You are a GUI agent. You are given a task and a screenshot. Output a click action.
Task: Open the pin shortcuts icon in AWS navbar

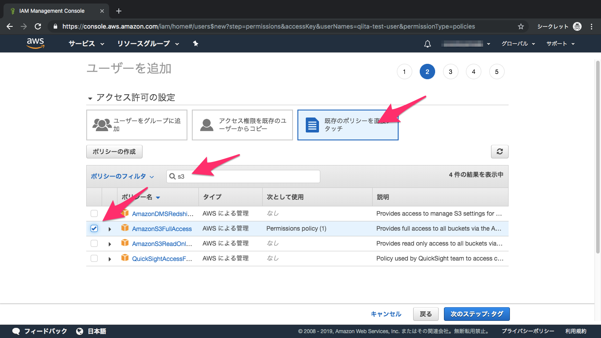point(195,44)
